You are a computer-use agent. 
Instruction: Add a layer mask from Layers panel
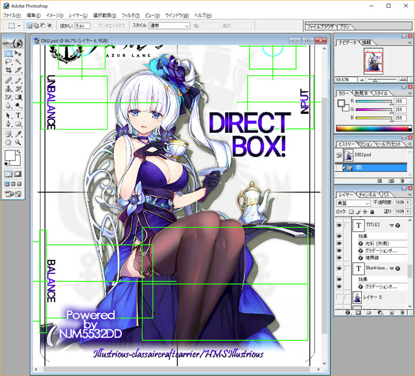(358, 312)
